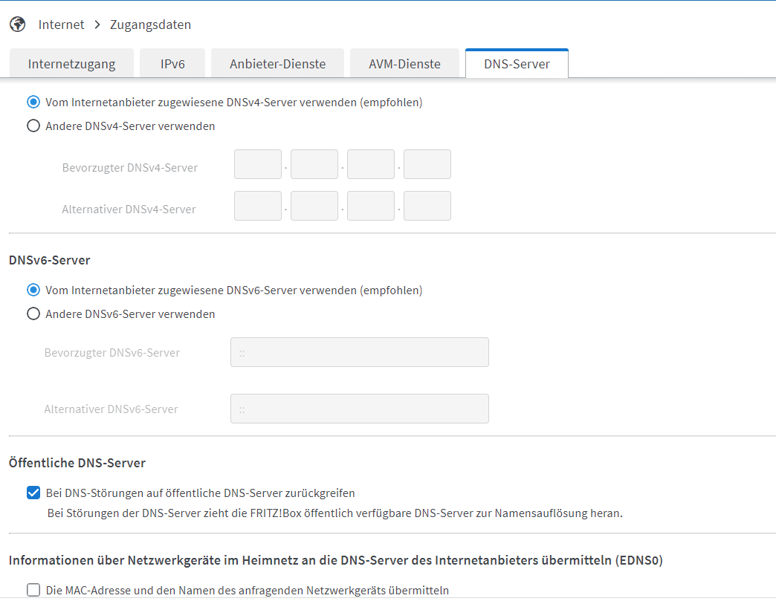Viewport: 776px width, 604px height.
Task: Click the breadcrumb chevron separator
Action: pyautogui.click(x=97, y=25)
